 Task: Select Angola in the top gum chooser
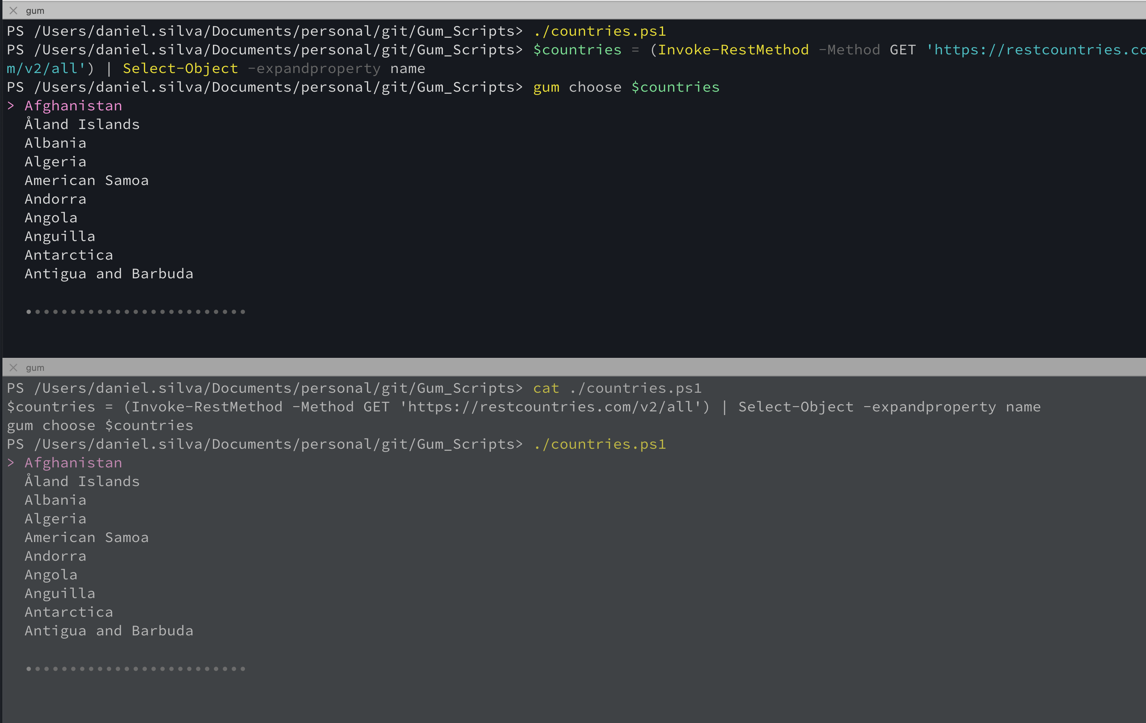pos(51,217)
